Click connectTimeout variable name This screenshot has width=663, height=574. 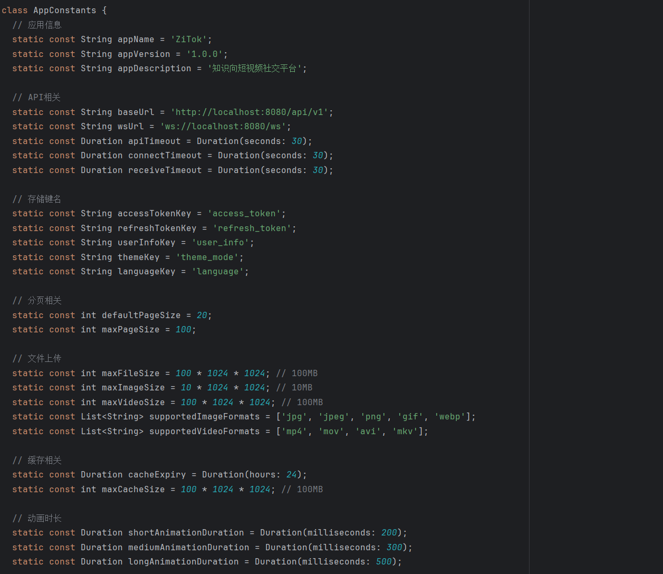point(165,156)
